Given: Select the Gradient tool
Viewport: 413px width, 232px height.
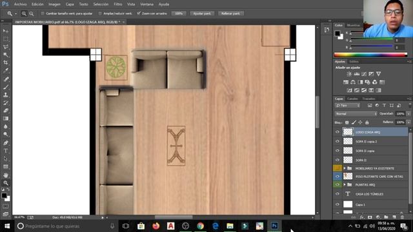Looking at the screenshot, I should [x=6, y=119].
